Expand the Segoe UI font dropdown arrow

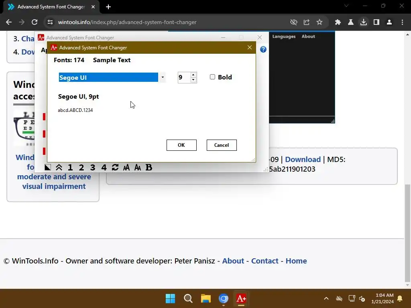[163, 77]
